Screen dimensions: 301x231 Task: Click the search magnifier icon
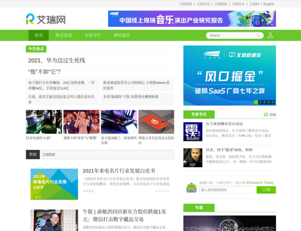[x=258, y=36]
